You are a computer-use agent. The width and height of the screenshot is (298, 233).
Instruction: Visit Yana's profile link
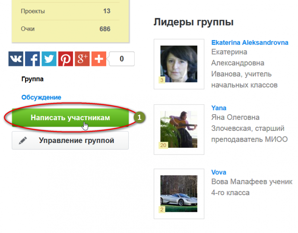pyautogui.click(x=219, y=108)
